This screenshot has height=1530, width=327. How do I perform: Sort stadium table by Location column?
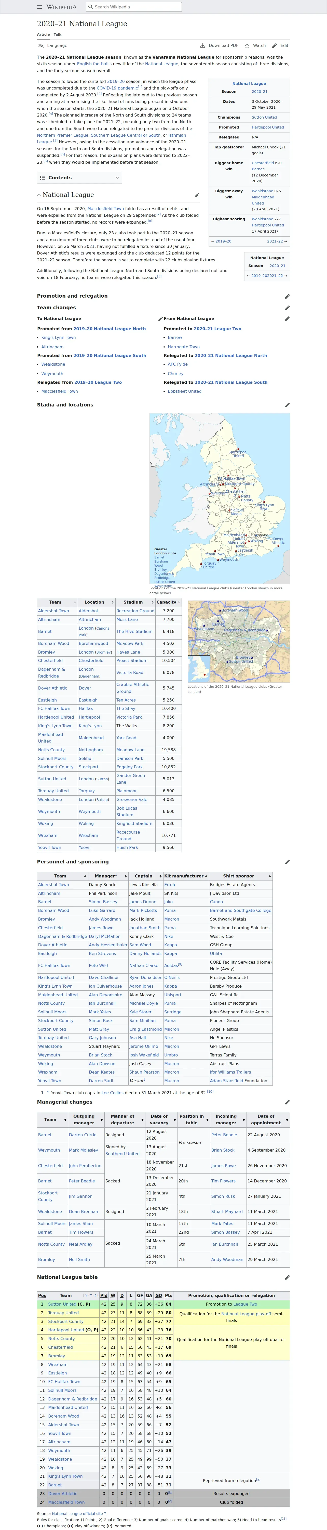point(96,602)
